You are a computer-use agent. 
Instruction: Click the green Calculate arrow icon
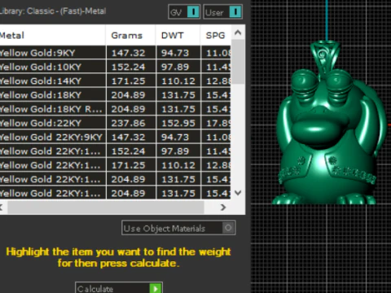click(x=156, y=288)
